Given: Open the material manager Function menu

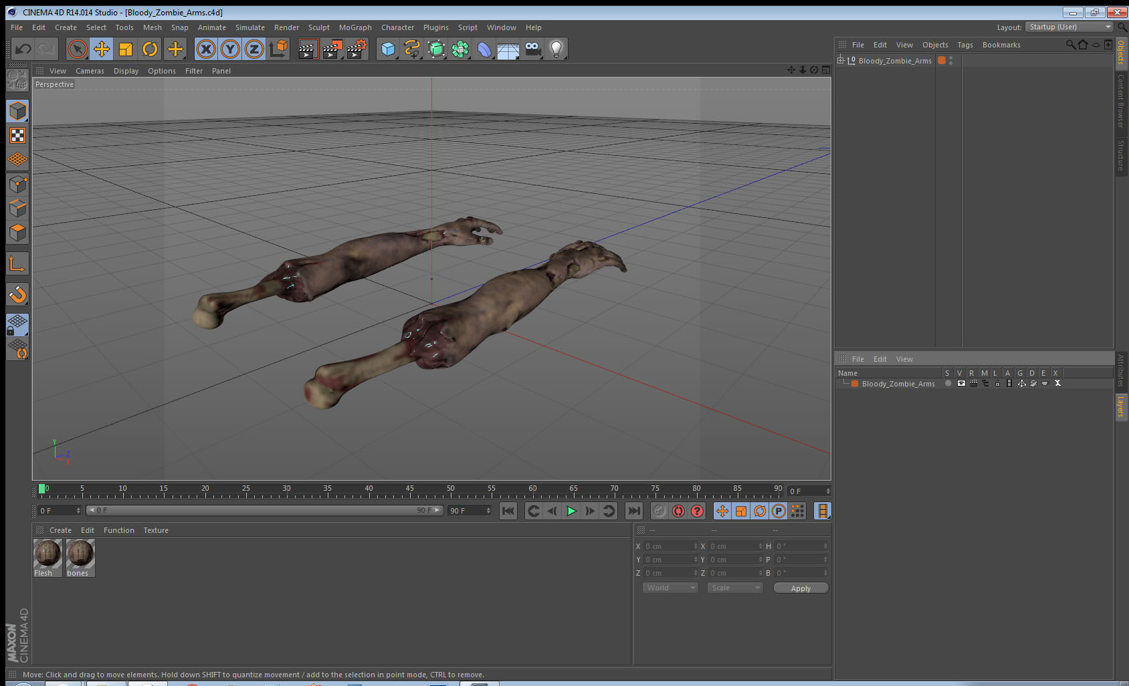Looking at the screenshot, I should 119,530.
